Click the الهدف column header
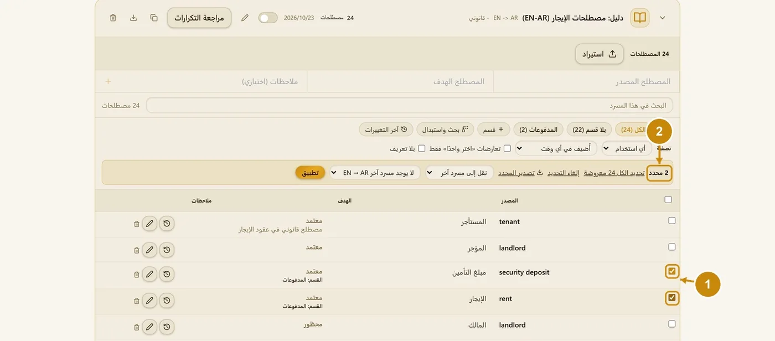 (x=344, y=200)
